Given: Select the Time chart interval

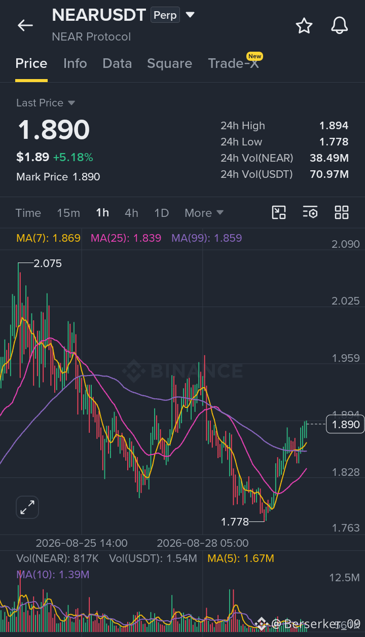Looking at the screenshot, I should 28,213.
